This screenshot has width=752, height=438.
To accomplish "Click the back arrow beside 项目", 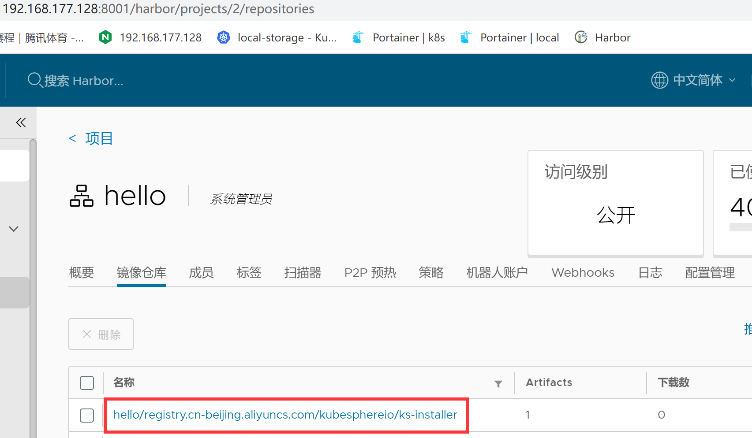I will coord(72,139).
